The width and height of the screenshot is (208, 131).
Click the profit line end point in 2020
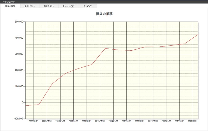pyautogui.click(x=198, y=35)
